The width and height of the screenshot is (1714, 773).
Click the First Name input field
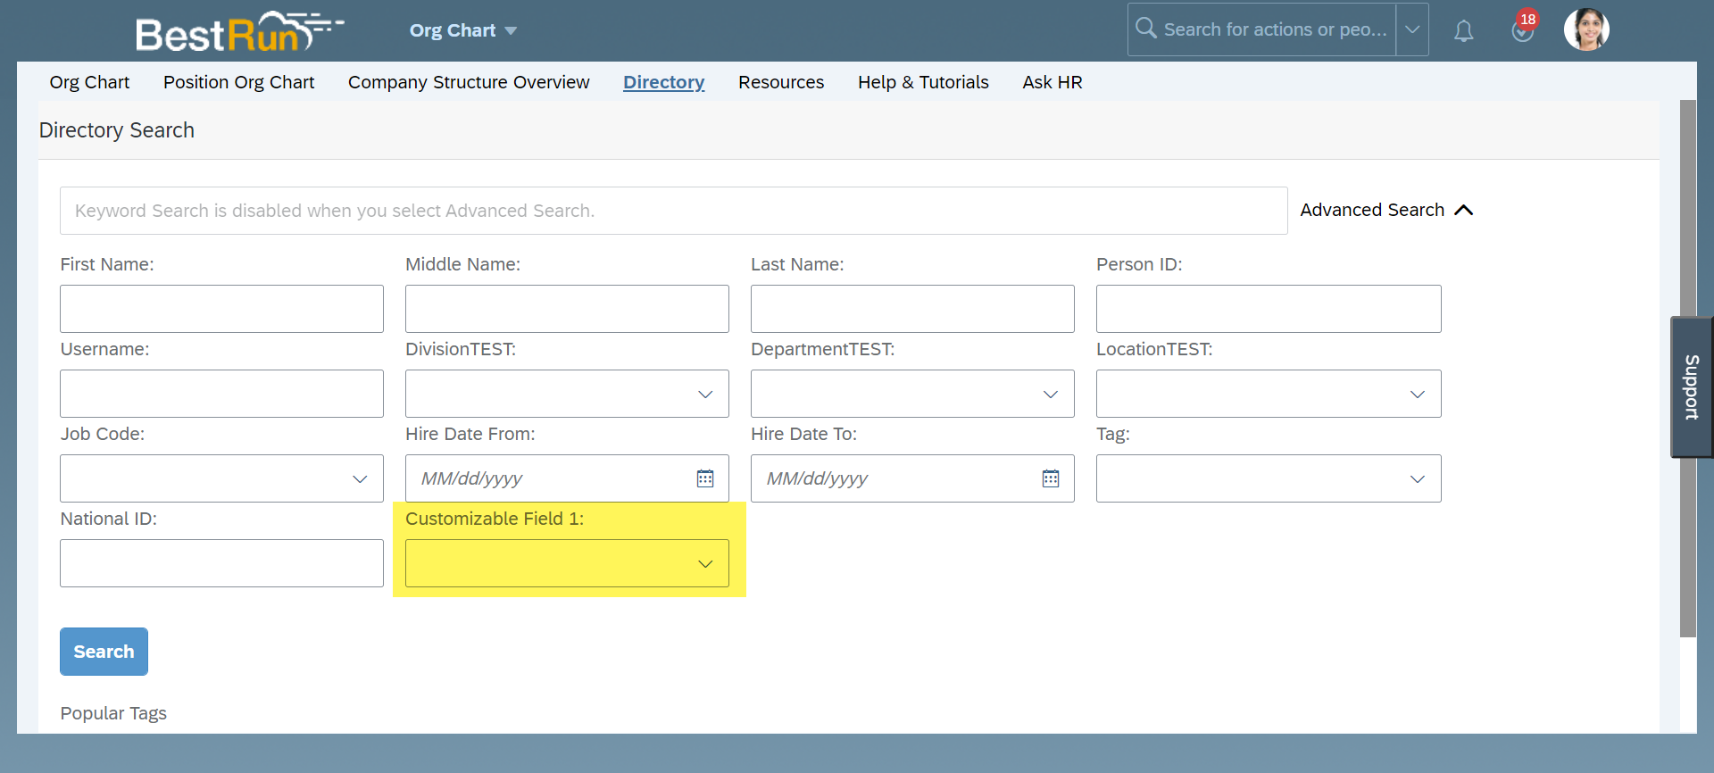(x=221, y=309)
